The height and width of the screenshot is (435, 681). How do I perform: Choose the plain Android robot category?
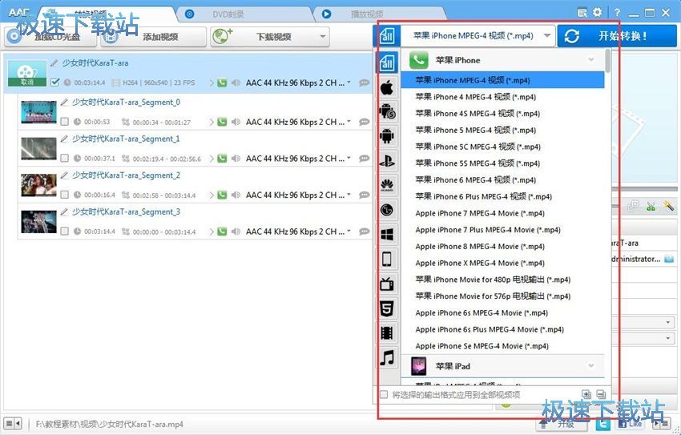pyautogui.click(x=387, y=136)
